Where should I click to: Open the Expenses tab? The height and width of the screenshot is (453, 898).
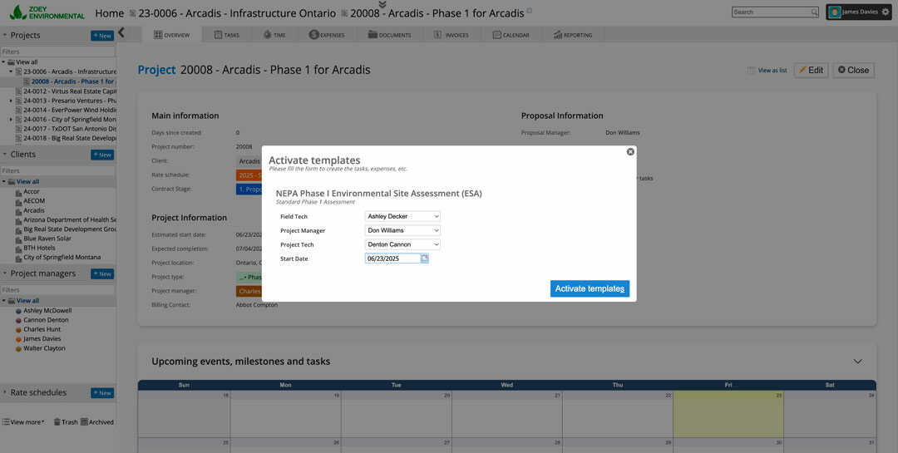click(x=327, y=35)
